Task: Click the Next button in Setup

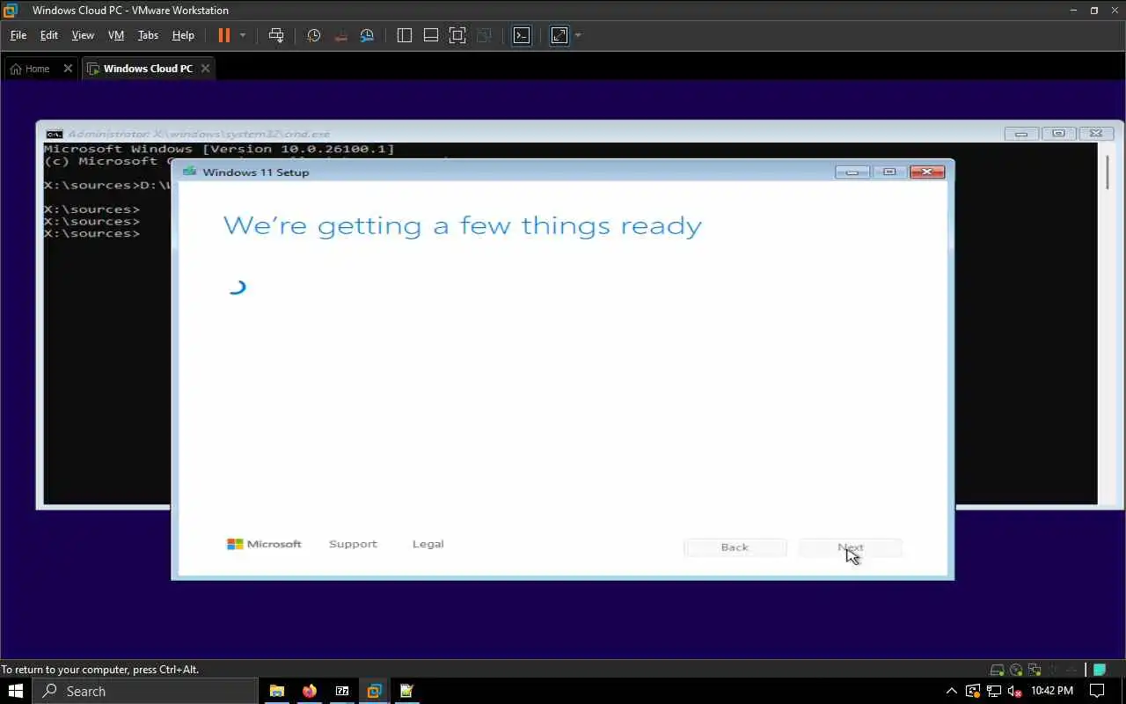Action: coord(851,547)
